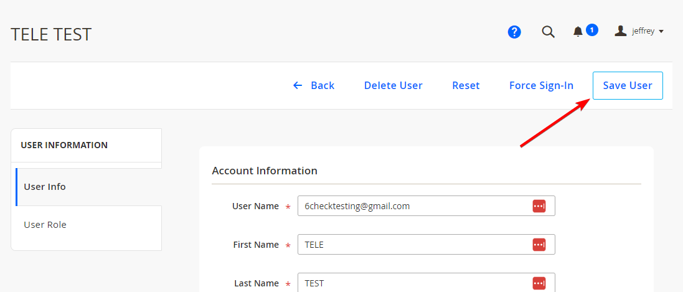
Task: Click into the Last Name input field
Action: coord(426,283)
